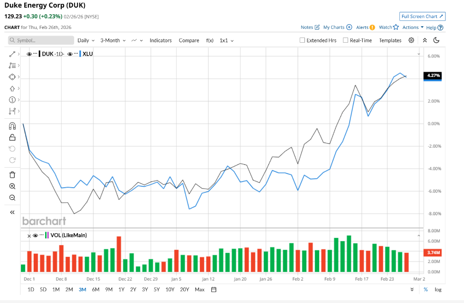The width and height of the screenshot is (464, 303).
Task: Click the lock drawings icon
Action: [x=12, y=137]
